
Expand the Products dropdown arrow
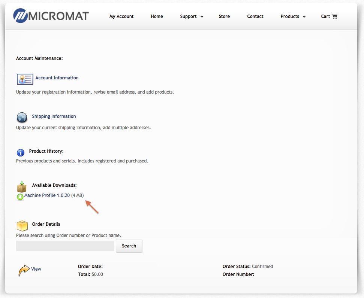pyautogui.click(x=304, y=17)
